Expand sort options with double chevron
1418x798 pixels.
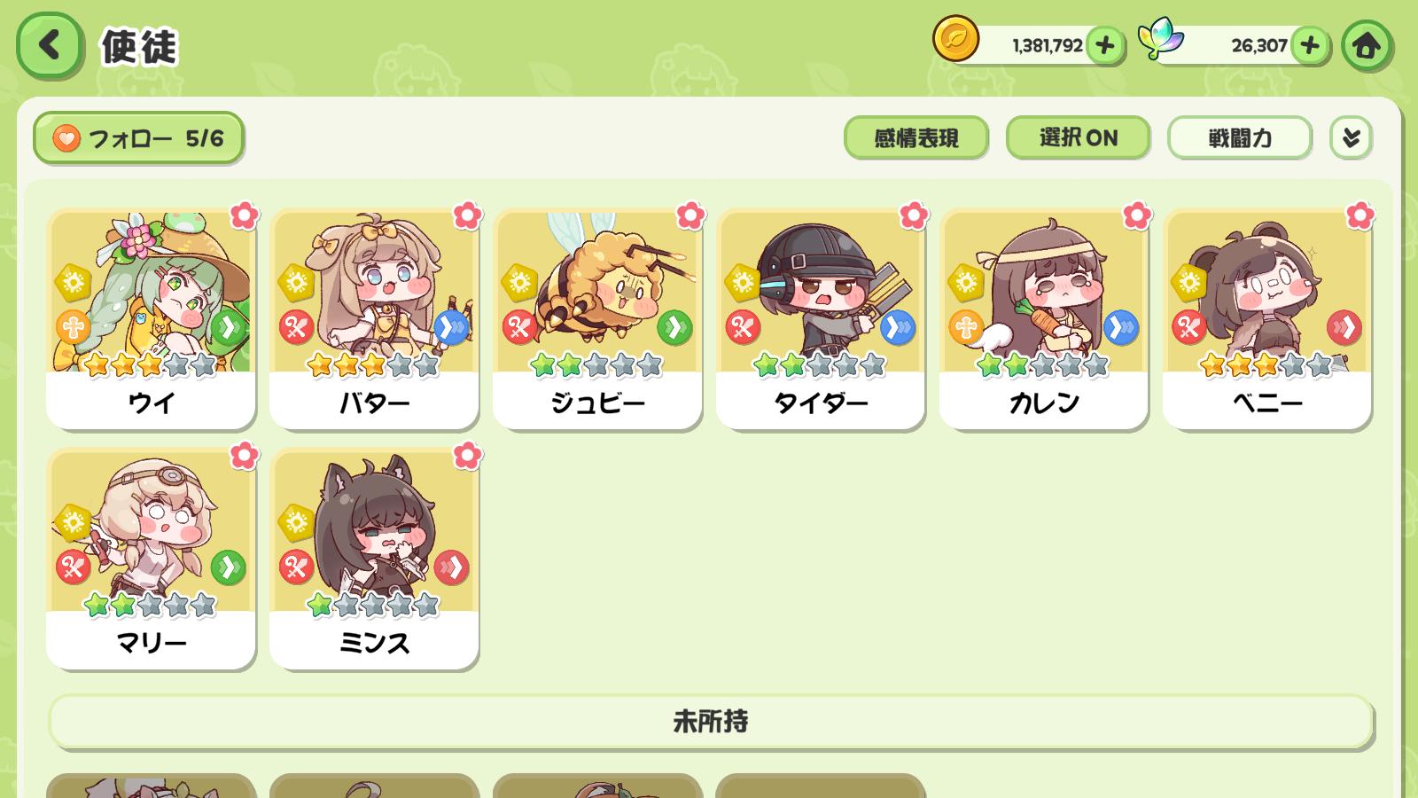click(x=1351, y=137)
